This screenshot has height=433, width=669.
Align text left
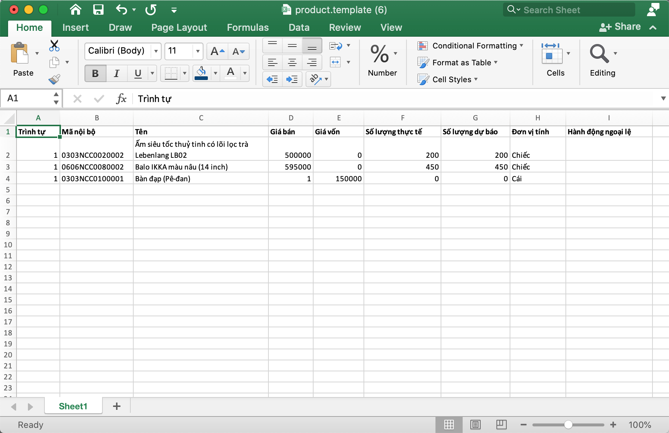tap(272, 62)
